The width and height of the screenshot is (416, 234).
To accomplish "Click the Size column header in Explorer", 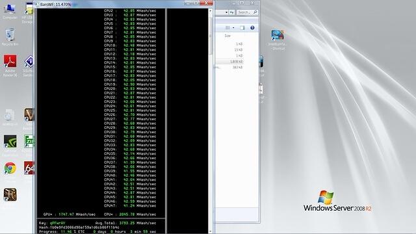I will (x=227, y=36).
